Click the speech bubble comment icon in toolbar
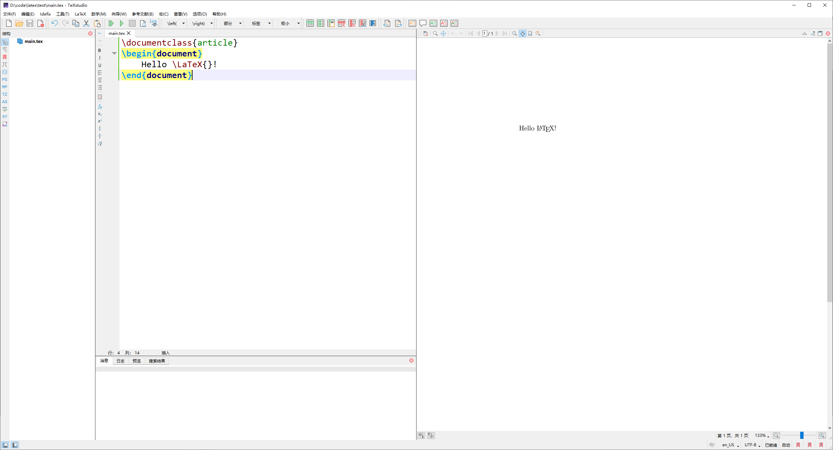Viewport: 833px width, 450px height. [x=423, y=23]
